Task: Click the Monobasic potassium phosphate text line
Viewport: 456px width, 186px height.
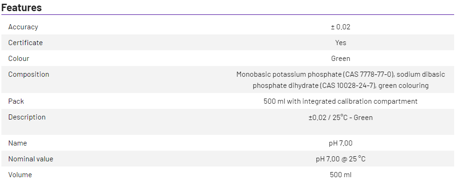Action: point(340,74)
